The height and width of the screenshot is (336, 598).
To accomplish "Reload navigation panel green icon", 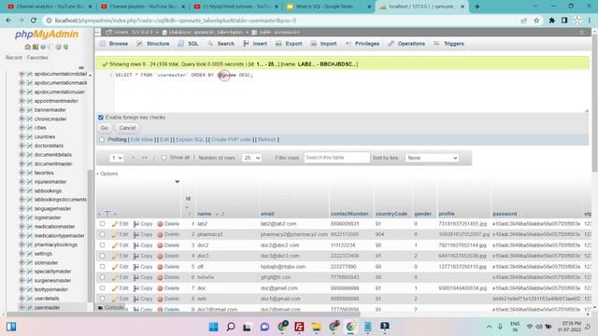I will [65, 47].
